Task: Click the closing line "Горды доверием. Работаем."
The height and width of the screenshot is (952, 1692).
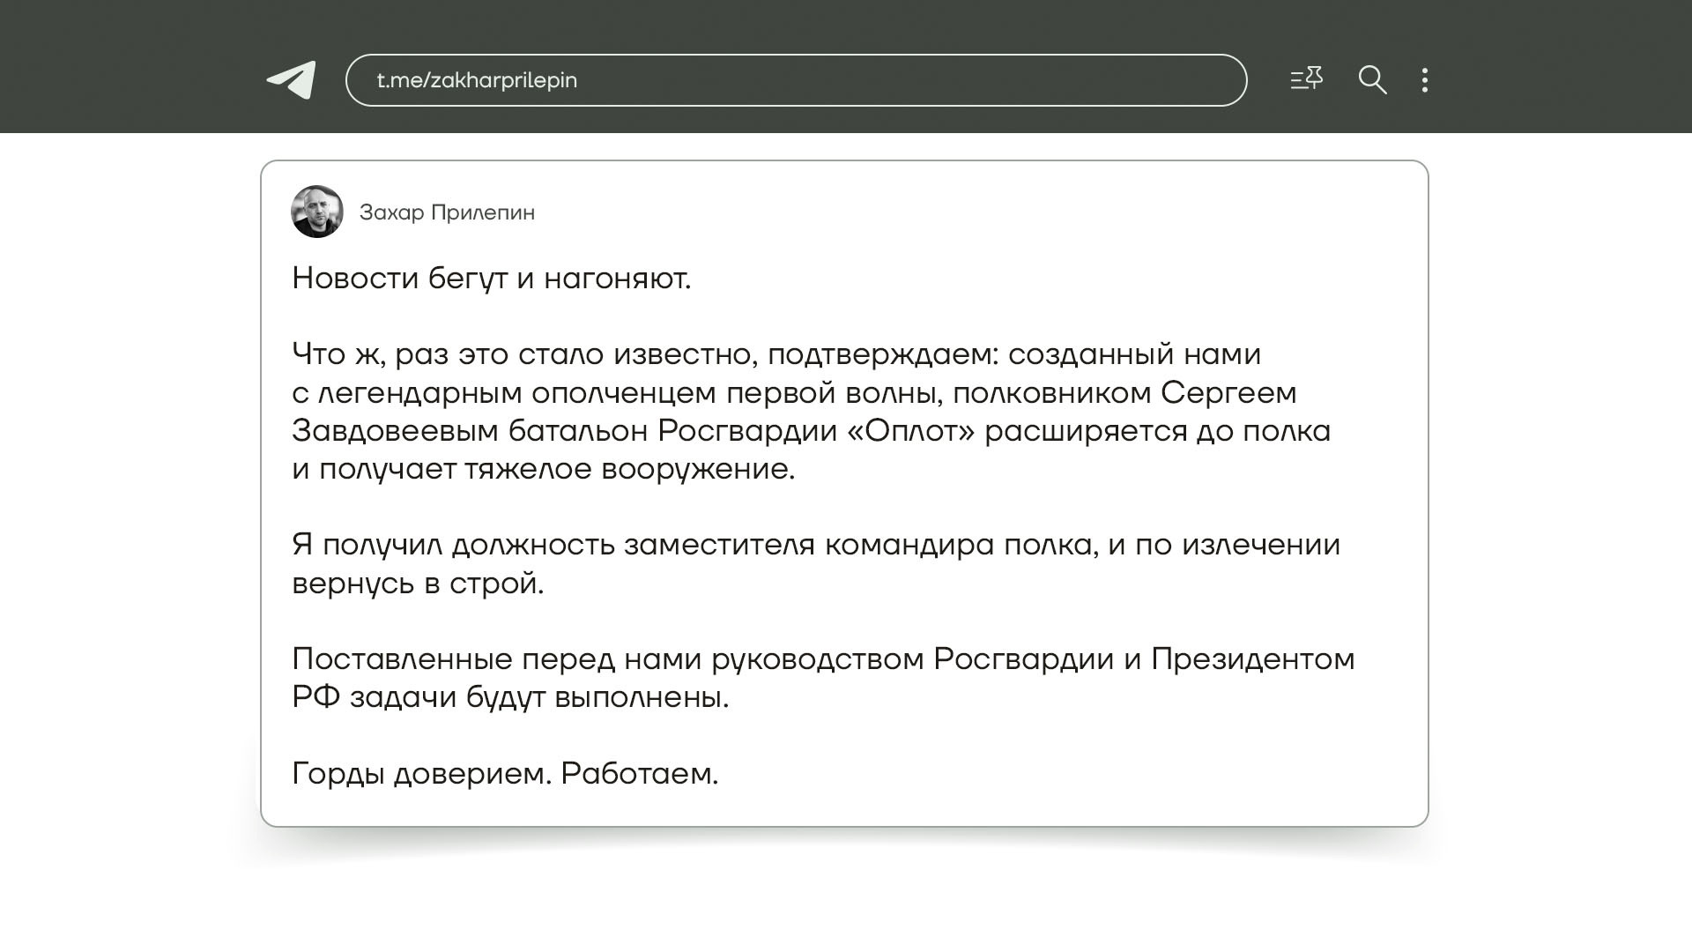Action: point(505,774)
